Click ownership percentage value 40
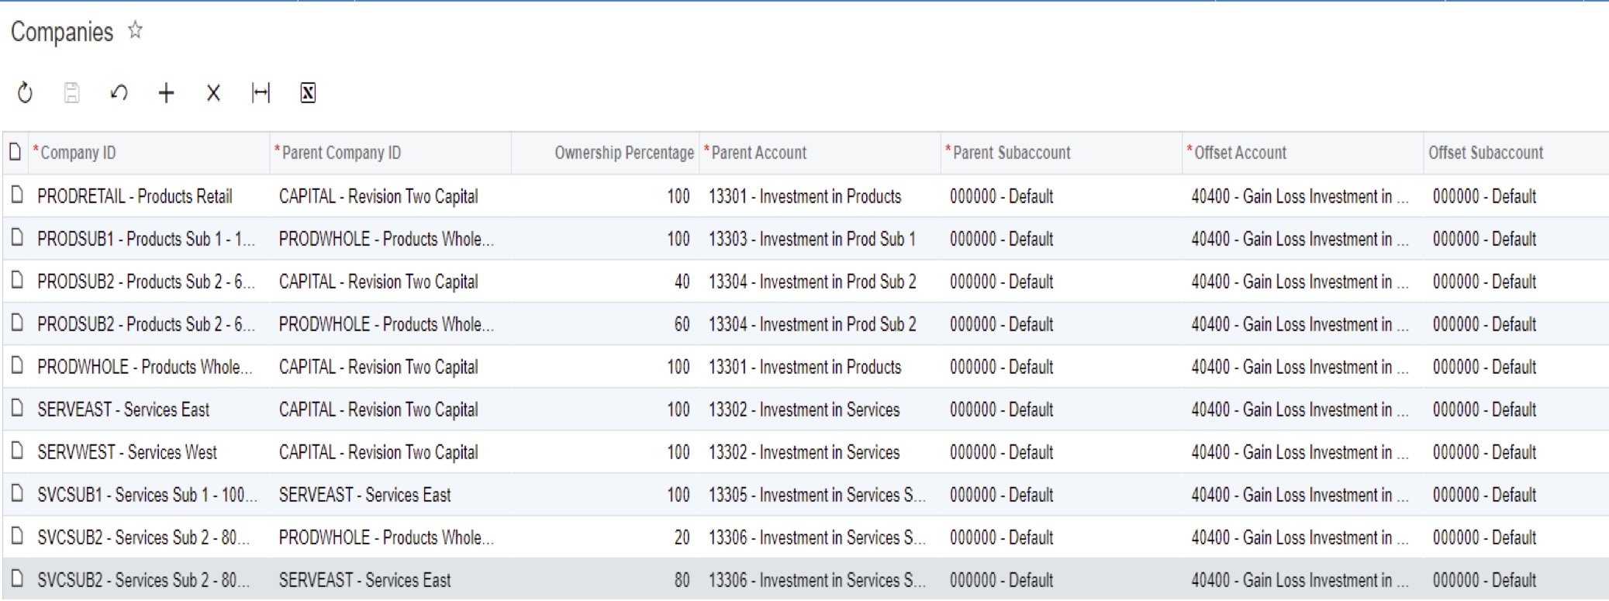 (682, 282)
